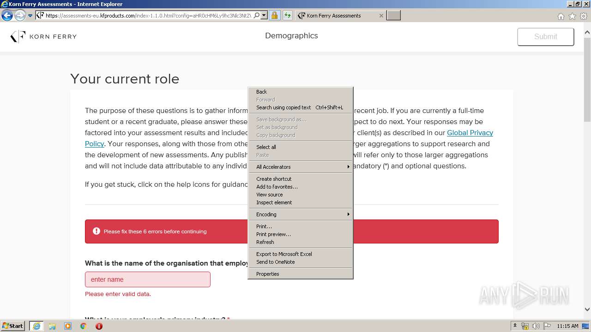Click the clock showing 11:15 AM
Screen dimensions: 591x332
click(567, 326)
